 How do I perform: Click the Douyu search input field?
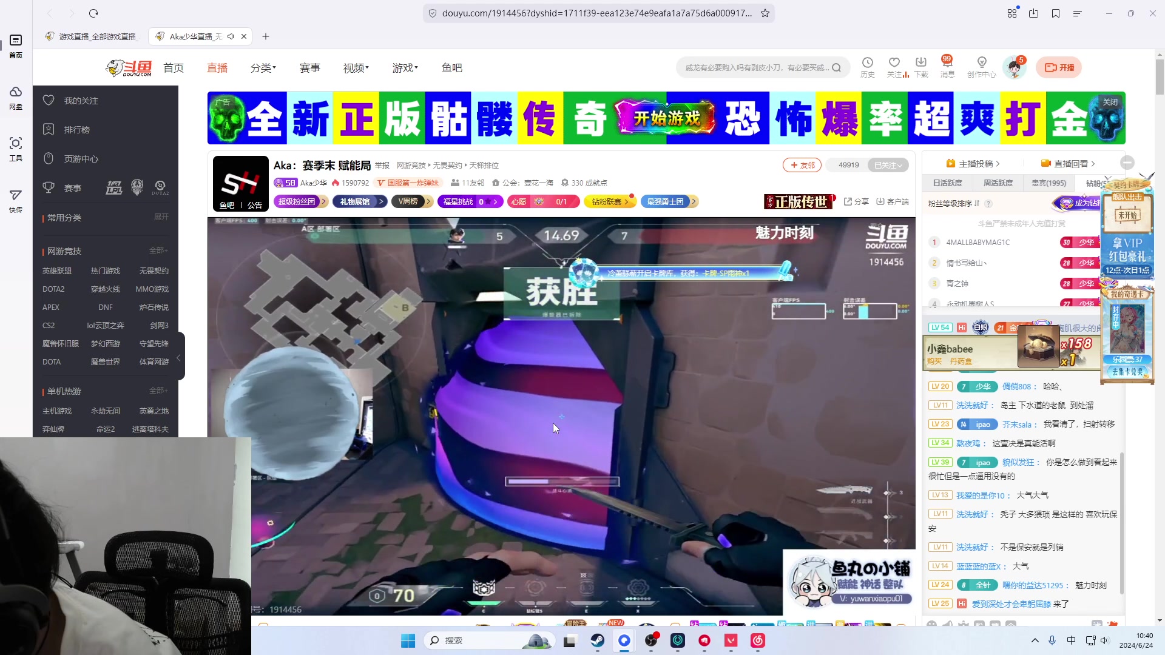click(757, 68)
